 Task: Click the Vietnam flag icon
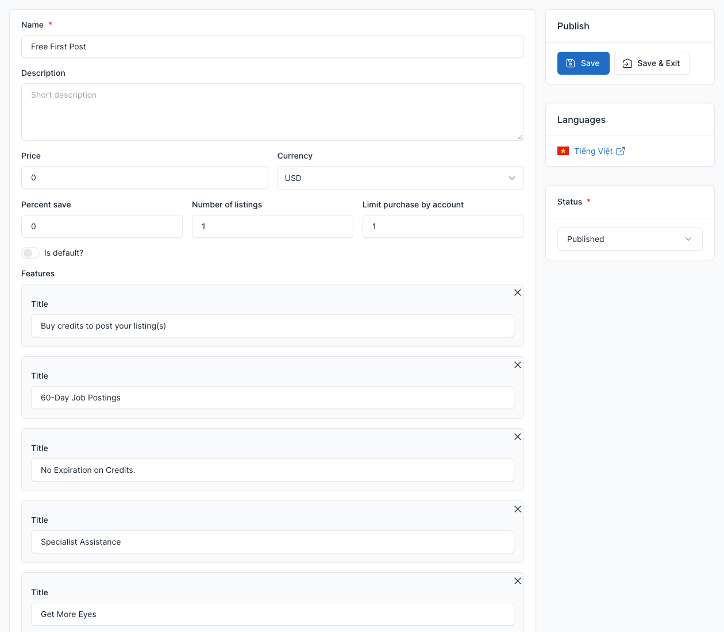click(x=563, y=151)
